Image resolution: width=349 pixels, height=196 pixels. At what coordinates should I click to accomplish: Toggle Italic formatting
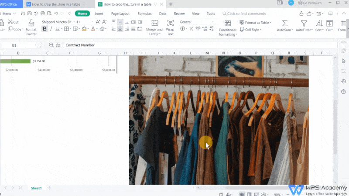(x=51, y=29)
